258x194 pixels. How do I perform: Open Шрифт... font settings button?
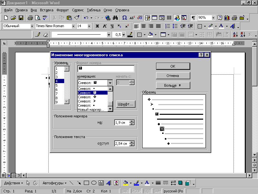point(126,104)
